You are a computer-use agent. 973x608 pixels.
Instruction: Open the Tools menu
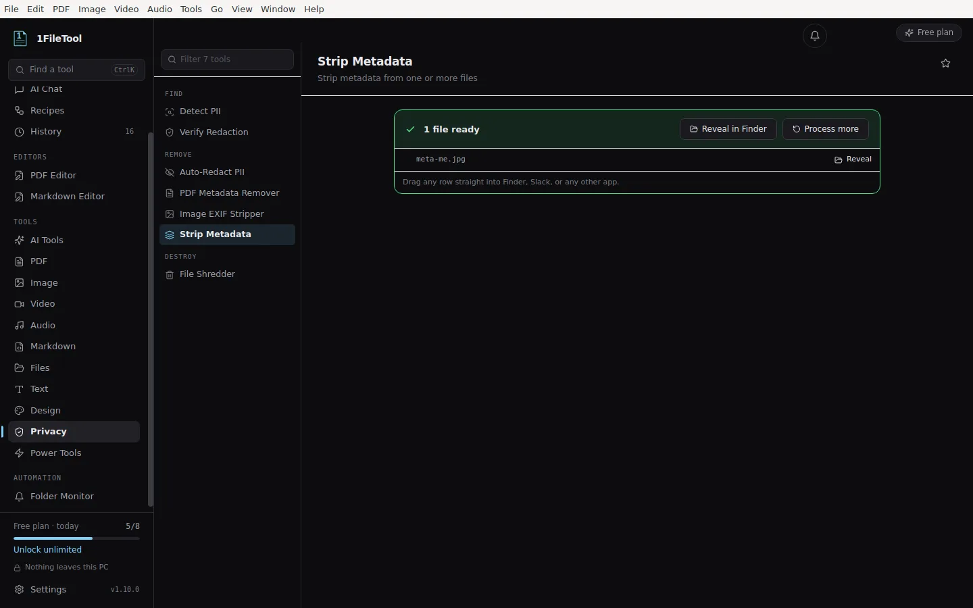pyautogui.click(x=191, y=9)
